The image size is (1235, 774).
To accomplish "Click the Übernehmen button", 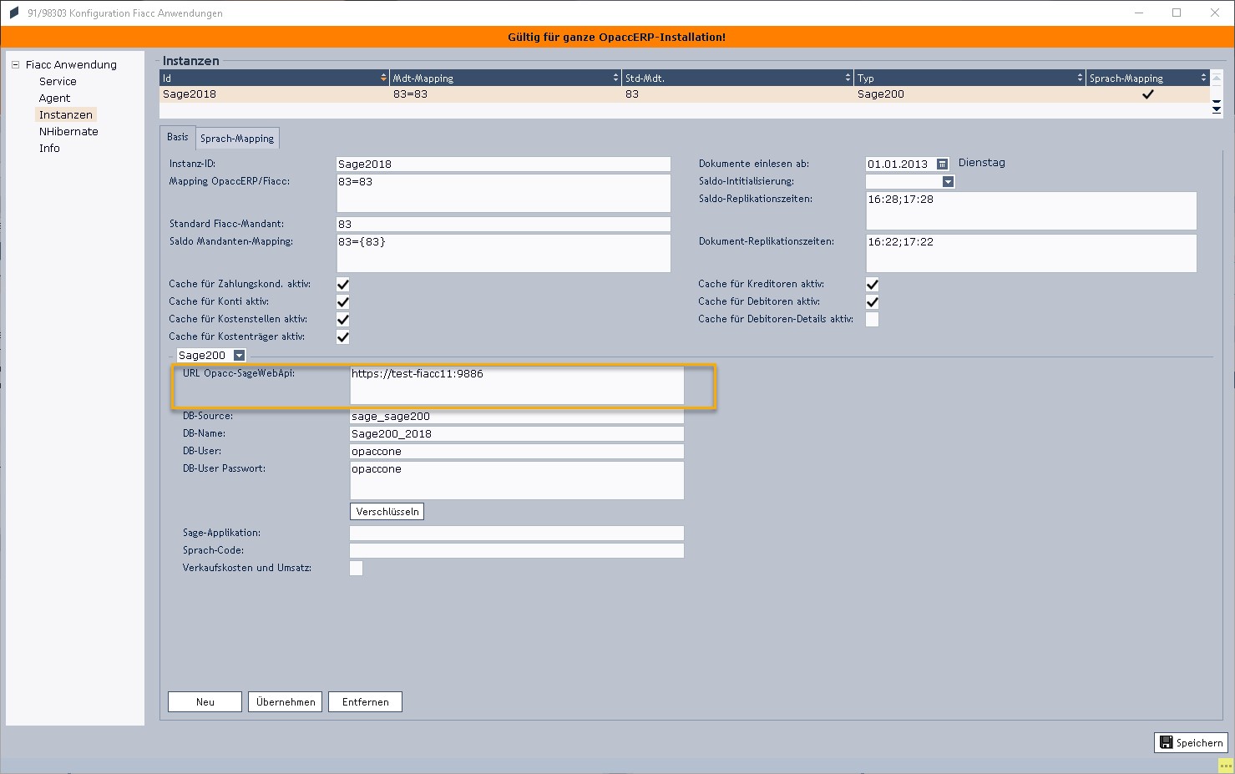I will coord(286,702).
